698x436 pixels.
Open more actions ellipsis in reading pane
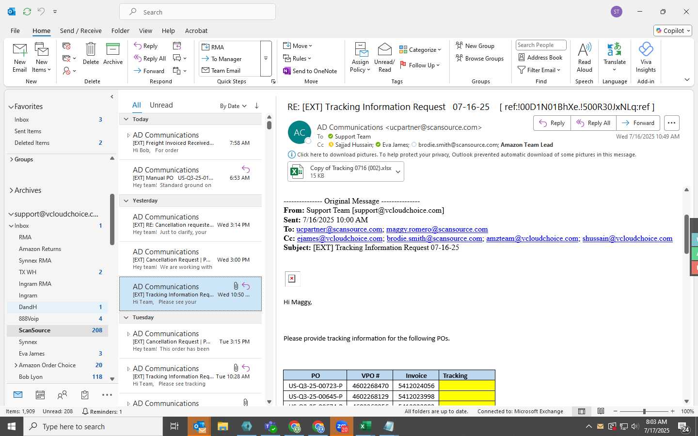671,123
